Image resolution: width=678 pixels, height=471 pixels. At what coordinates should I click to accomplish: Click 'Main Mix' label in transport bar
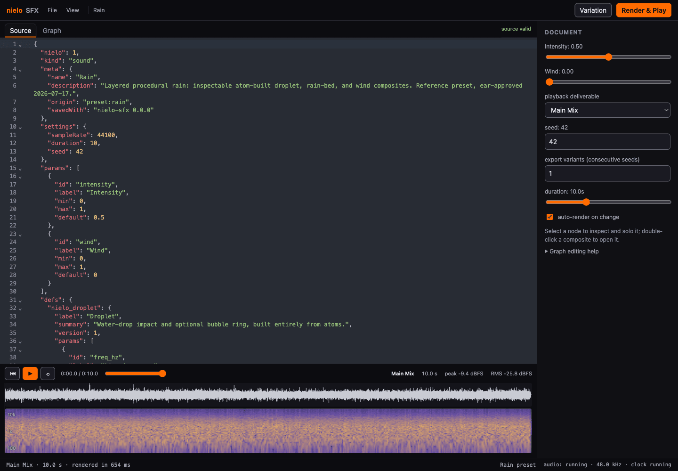403,374
